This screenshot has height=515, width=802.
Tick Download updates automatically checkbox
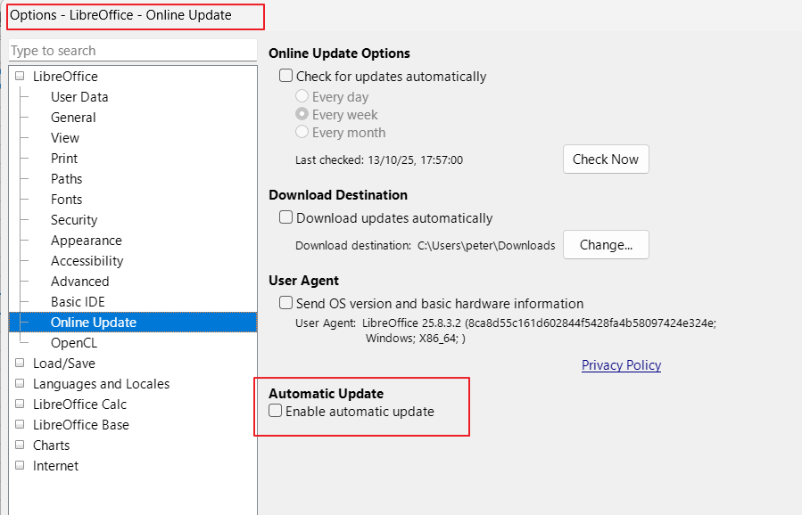tap(286, 217)
